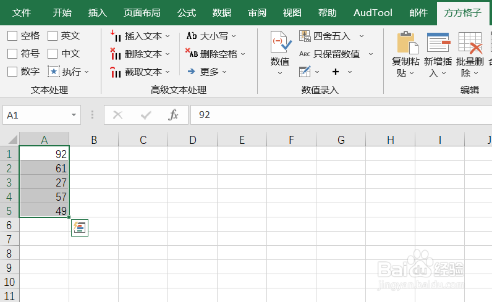Image resolution: width=492 pixels, height=302 pixels.
Task: Click the formula bar cancel X icon
Action: tap(117, 115)
